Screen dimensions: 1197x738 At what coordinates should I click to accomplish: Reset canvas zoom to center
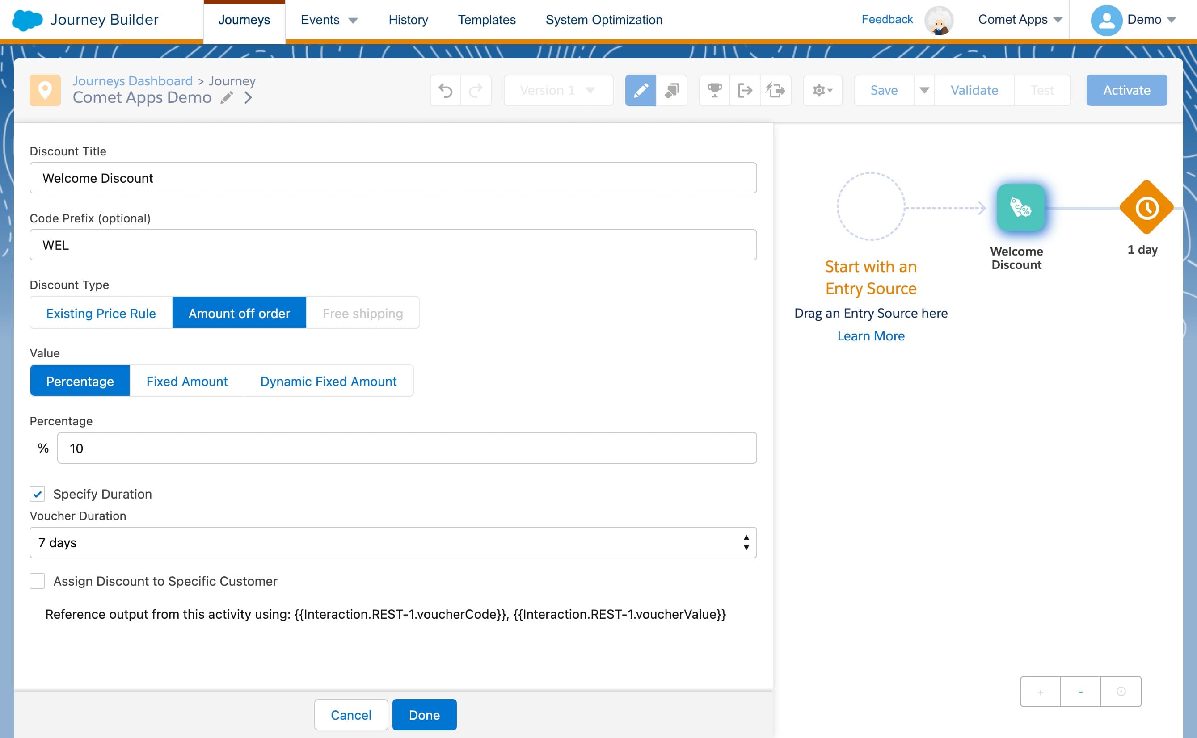pos(1121,692)
